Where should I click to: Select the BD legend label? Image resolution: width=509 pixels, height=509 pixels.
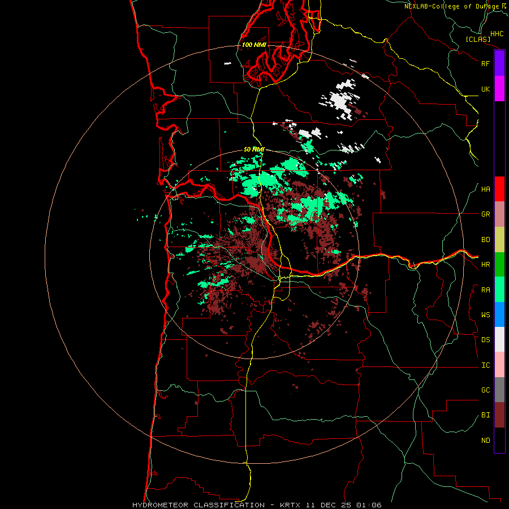coord(485,240)
